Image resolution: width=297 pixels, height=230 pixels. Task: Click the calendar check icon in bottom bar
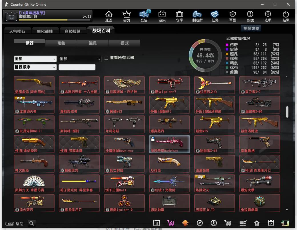(271, 223)
